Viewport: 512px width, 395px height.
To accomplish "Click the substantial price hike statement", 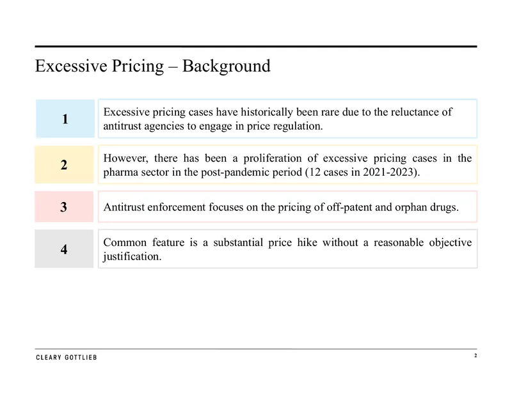I will click(x=287, y=249).
